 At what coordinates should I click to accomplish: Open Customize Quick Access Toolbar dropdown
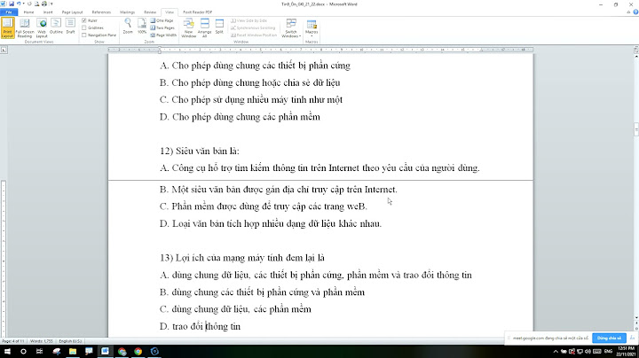click(x=51, y=4)
